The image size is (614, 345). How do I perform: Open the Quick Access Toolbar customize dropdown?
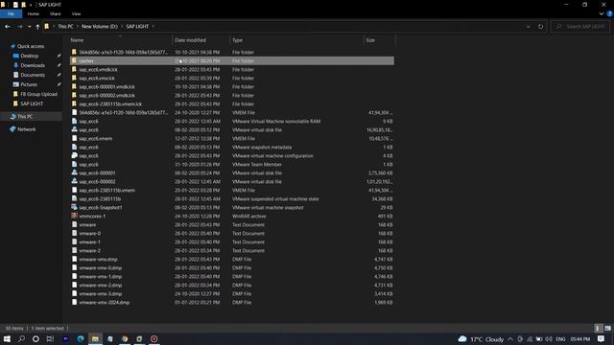pyautogui.click(x=31, y=5)
